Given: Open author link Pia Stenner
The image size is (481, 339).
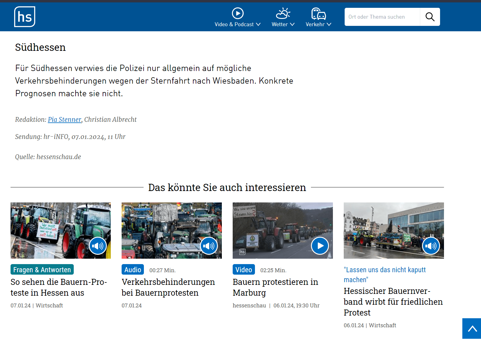Looking at the screenshot, I should pyautogui.click(x=64, y=119).
